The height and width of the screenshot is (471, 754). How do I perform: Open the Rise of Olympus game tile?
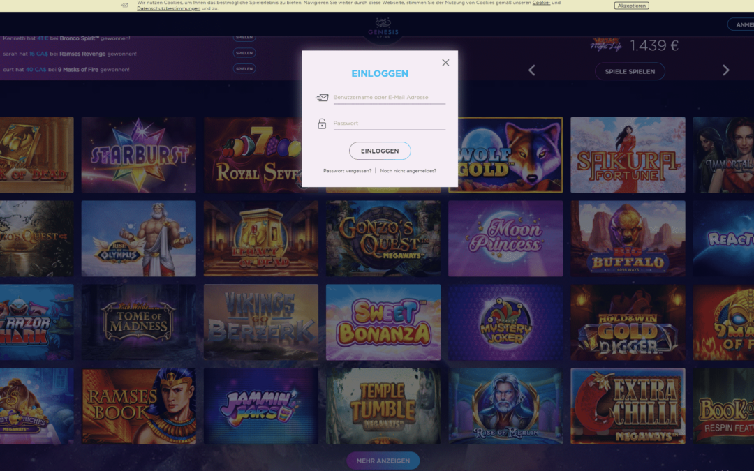pos(138,239)
